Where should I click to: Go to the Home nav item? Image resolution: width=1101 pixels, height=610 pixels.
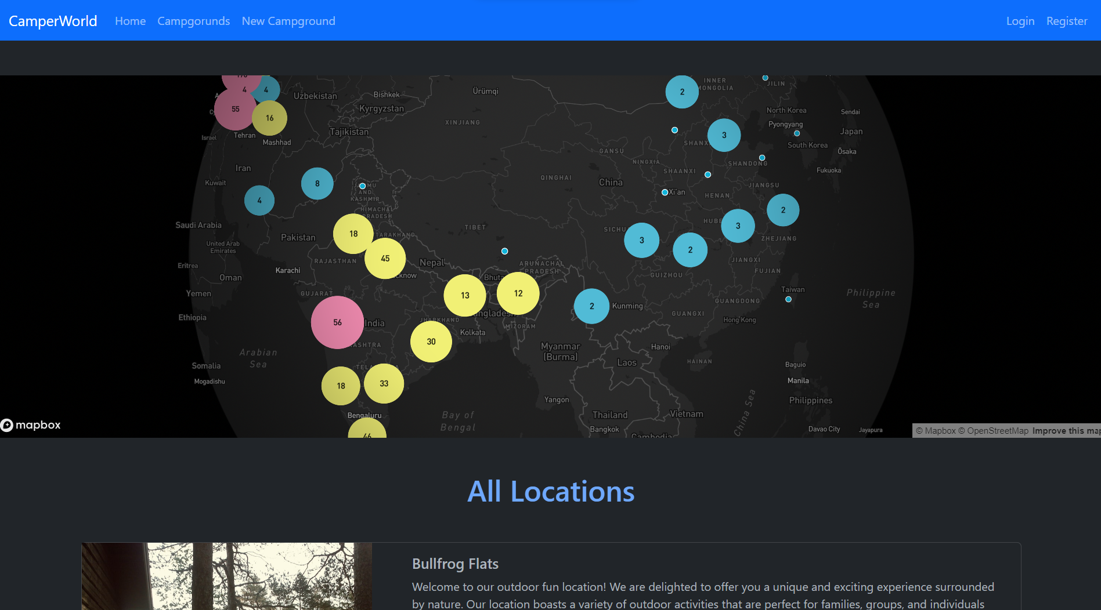tap(130, 21)
